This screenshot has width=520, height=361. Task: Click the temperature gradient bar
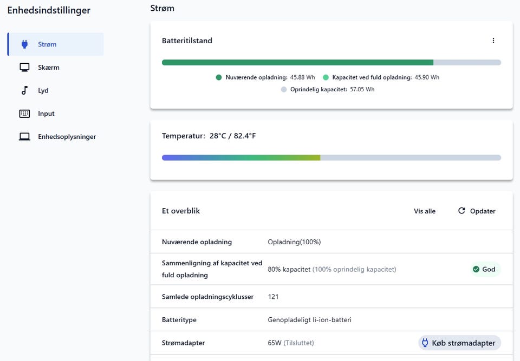331,158
